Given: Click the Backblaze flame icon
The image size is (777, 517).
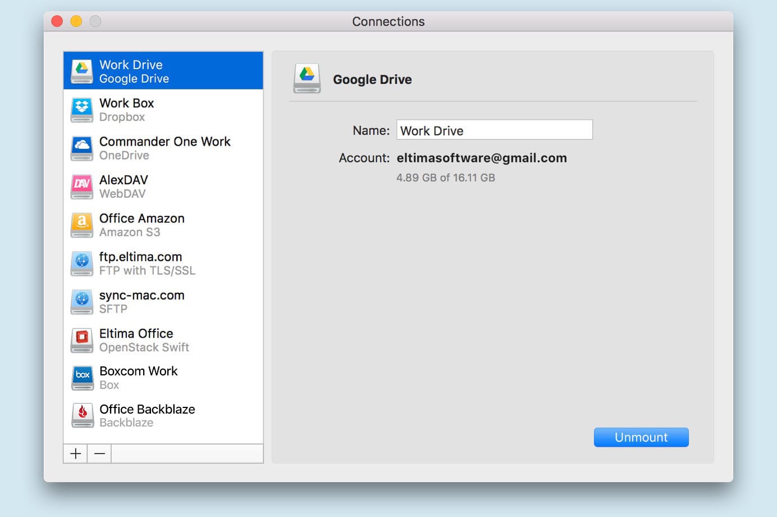Looking at the screenshot, I should (83, 416).
